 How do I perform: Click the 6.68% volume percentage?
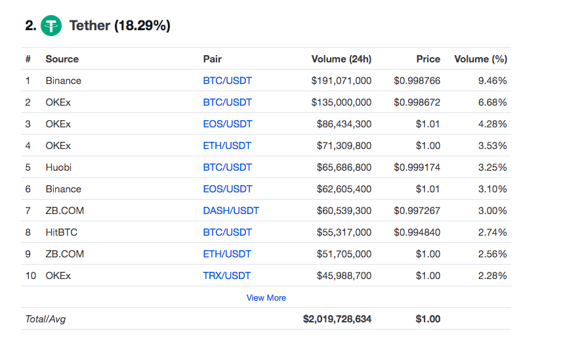[492, 102]
